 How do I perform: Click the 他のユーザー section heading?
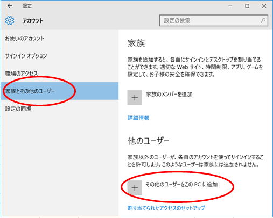(148, 141)
